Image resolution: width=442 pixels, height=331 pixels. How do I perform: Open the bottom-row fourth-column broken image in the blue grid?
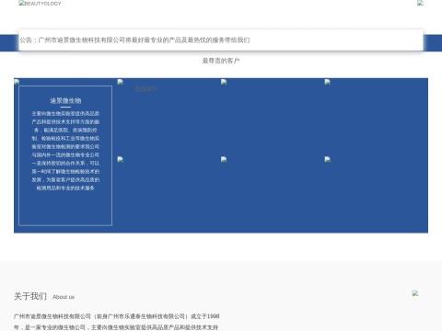click(x=328, y=159)
